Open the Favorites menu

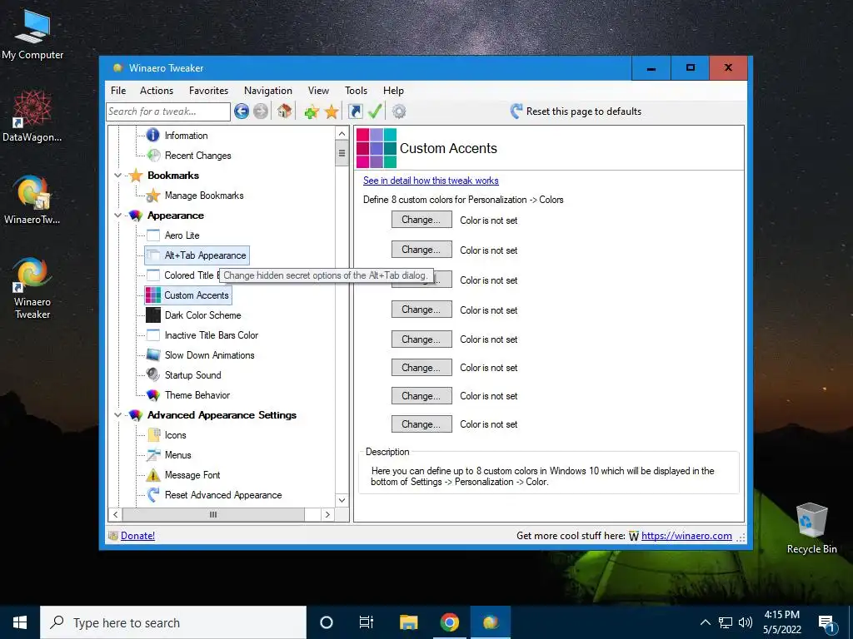click(x=208, y=91)
